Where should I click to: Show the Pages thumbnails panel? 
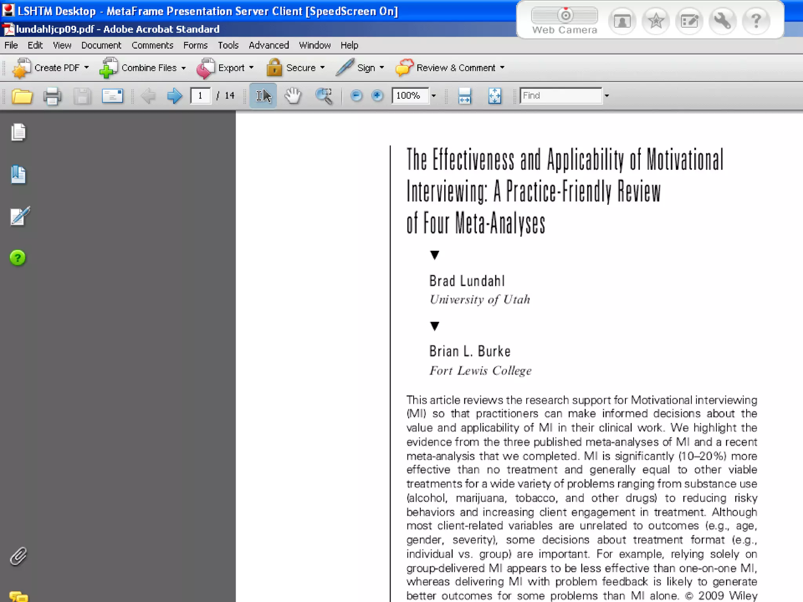[x=18, y=132]
